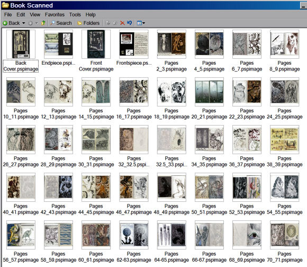This screenshot has width=307, height=267.
Task: Select the Pages 60_61.pspimage thumbnail
Action: (96, 235)
